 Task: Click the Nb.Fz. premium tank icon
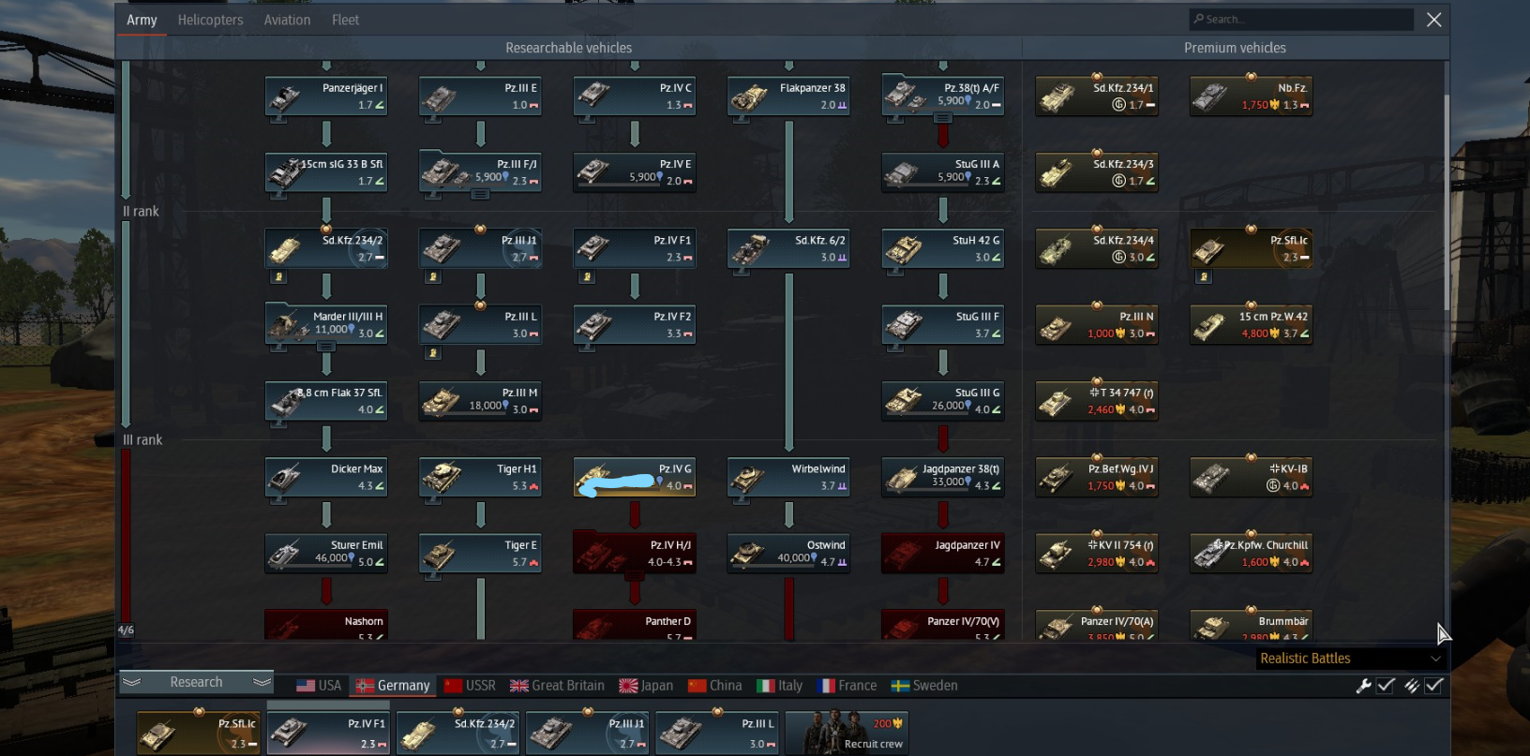1251,96
